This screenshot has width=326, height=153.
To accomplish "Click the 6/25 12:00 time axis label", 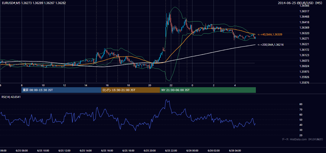I will pos(64,151).
